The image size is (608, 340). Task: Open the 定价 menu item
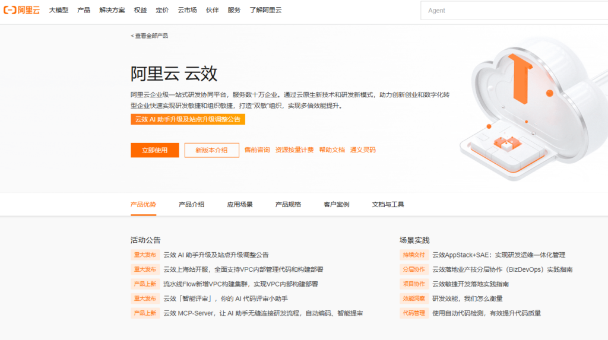162,10
